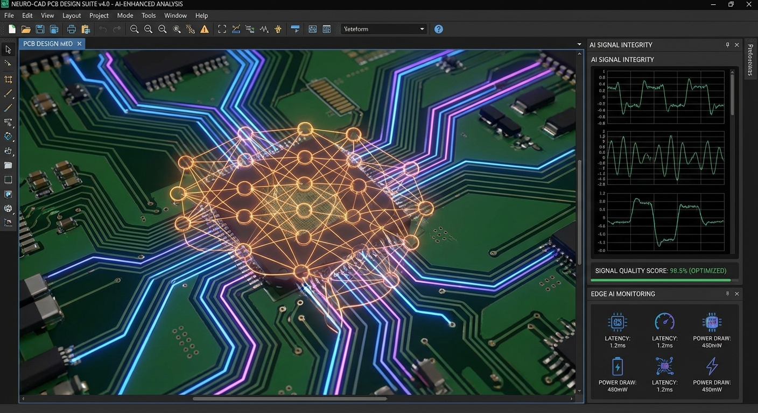Open the Tools menu
Screen dimensions: 758x413
[149, 16]
